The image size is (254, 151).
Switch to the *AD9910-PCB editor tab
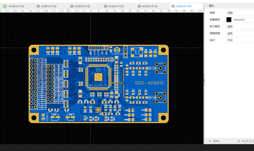tap(17, 6)
